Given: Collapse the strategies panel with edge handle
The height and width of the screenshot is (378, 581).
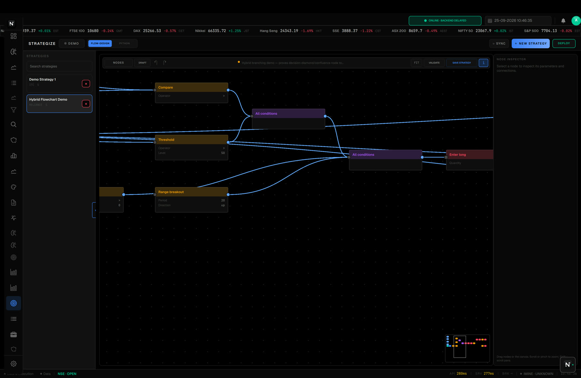Looking at the screenshot, I should pyautogui.click(x=94, y=210).
